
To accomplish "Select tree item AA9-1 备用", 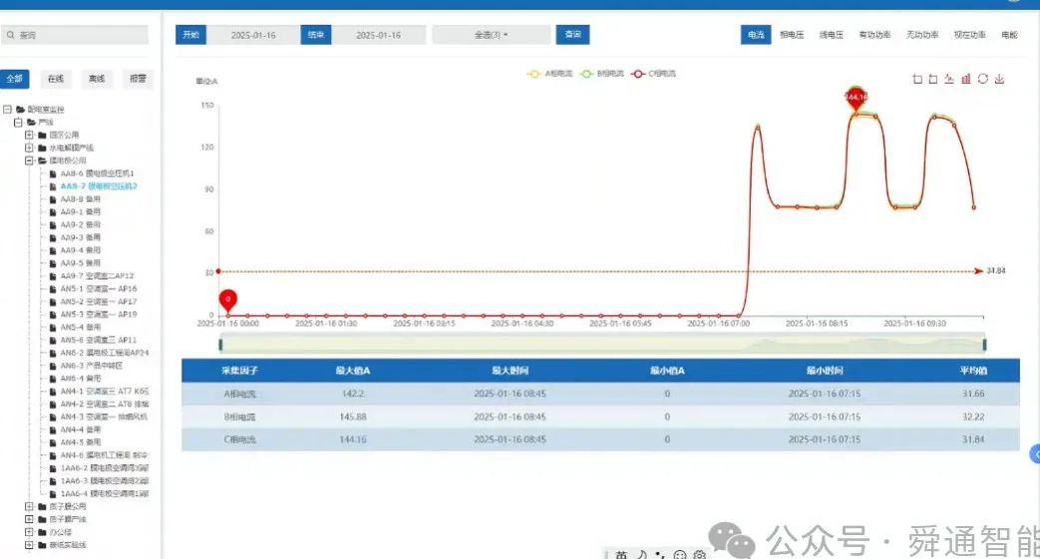I will pos(80,212).
